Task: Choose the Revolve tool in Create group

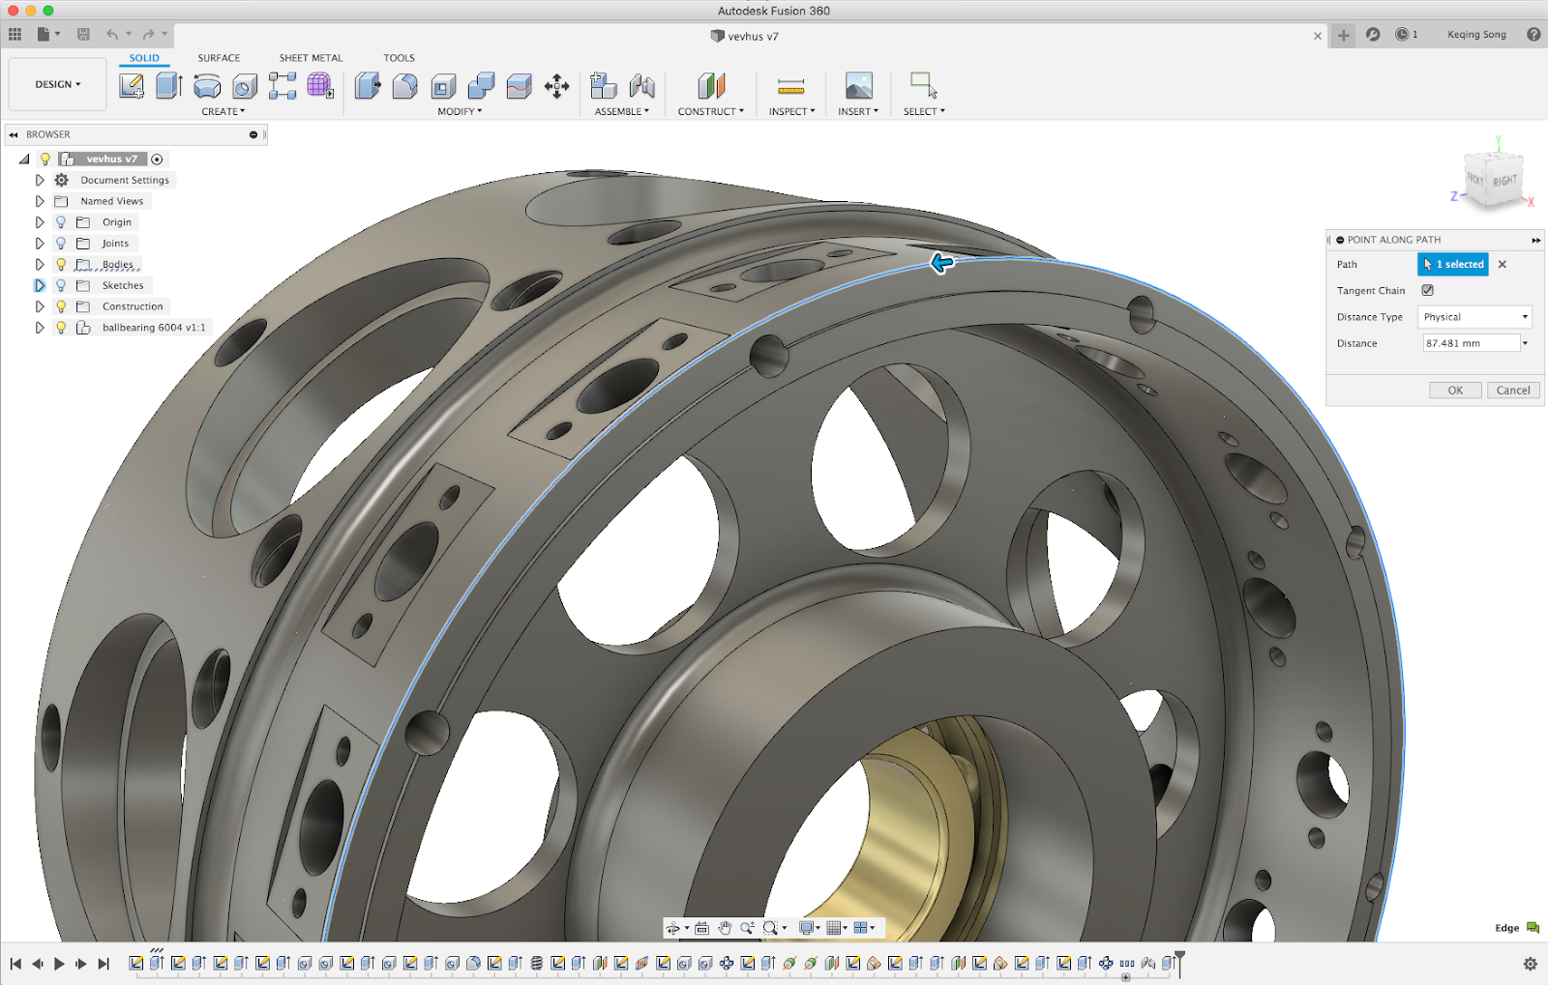Action: tap(207, 86)
